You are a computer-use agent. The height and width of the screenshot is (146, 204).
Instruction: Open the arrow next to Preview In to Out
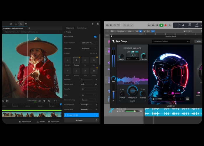[x=96, y=115]
